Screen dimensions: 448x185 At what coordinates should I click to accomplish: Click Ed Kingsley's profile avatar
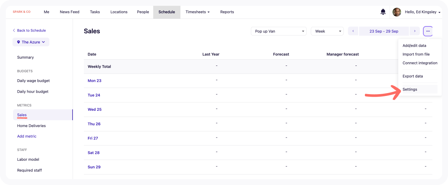click(x=397, y=12)
